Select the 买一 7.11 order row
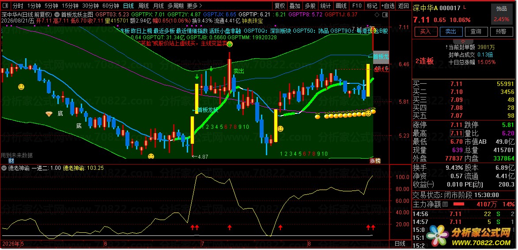This screenshot has height=250, width=518. click(464, 84)
